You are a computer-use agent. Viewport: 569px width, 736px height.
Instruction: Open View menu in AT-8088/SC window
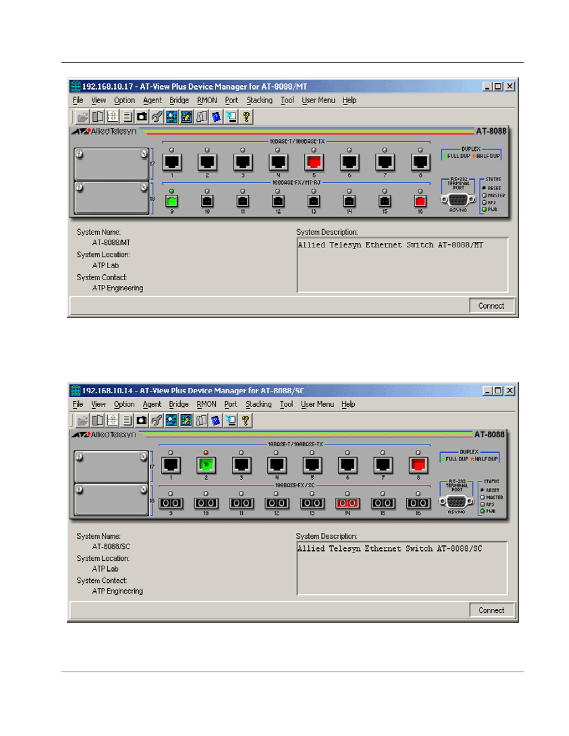click(x=98, y=404)
